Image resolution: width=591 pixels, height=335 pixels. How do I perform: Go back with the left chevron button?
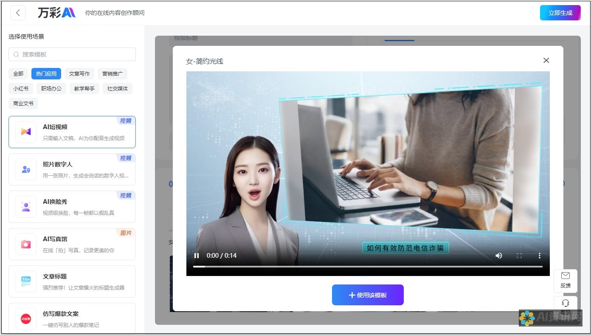click(18, 13)
